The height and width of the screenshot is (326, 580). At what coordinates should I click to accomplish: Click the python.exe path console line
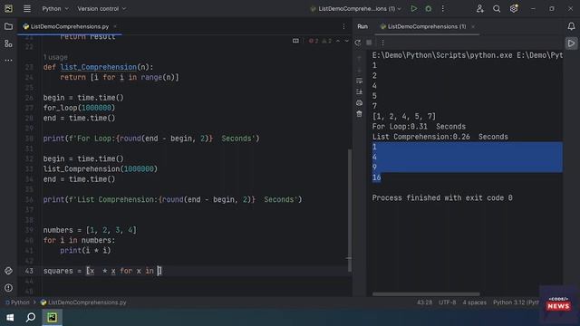[x=468, y=55]
